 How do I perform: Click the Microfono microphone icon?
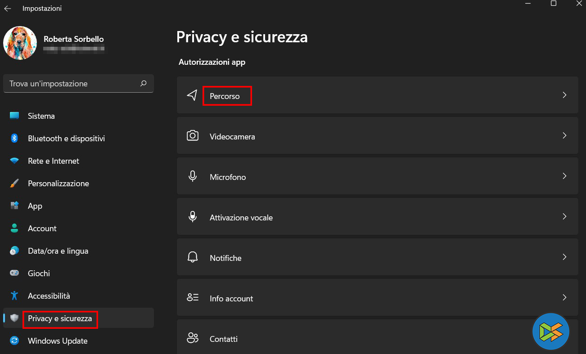[x=193, y=176]
